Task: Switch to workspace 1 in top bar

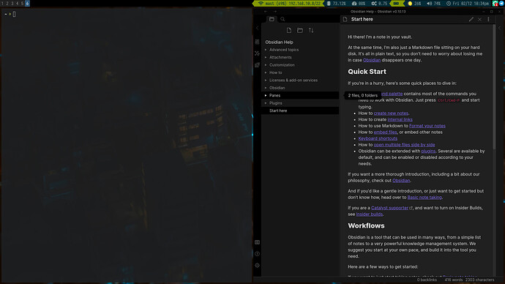Action: point(2,4)
